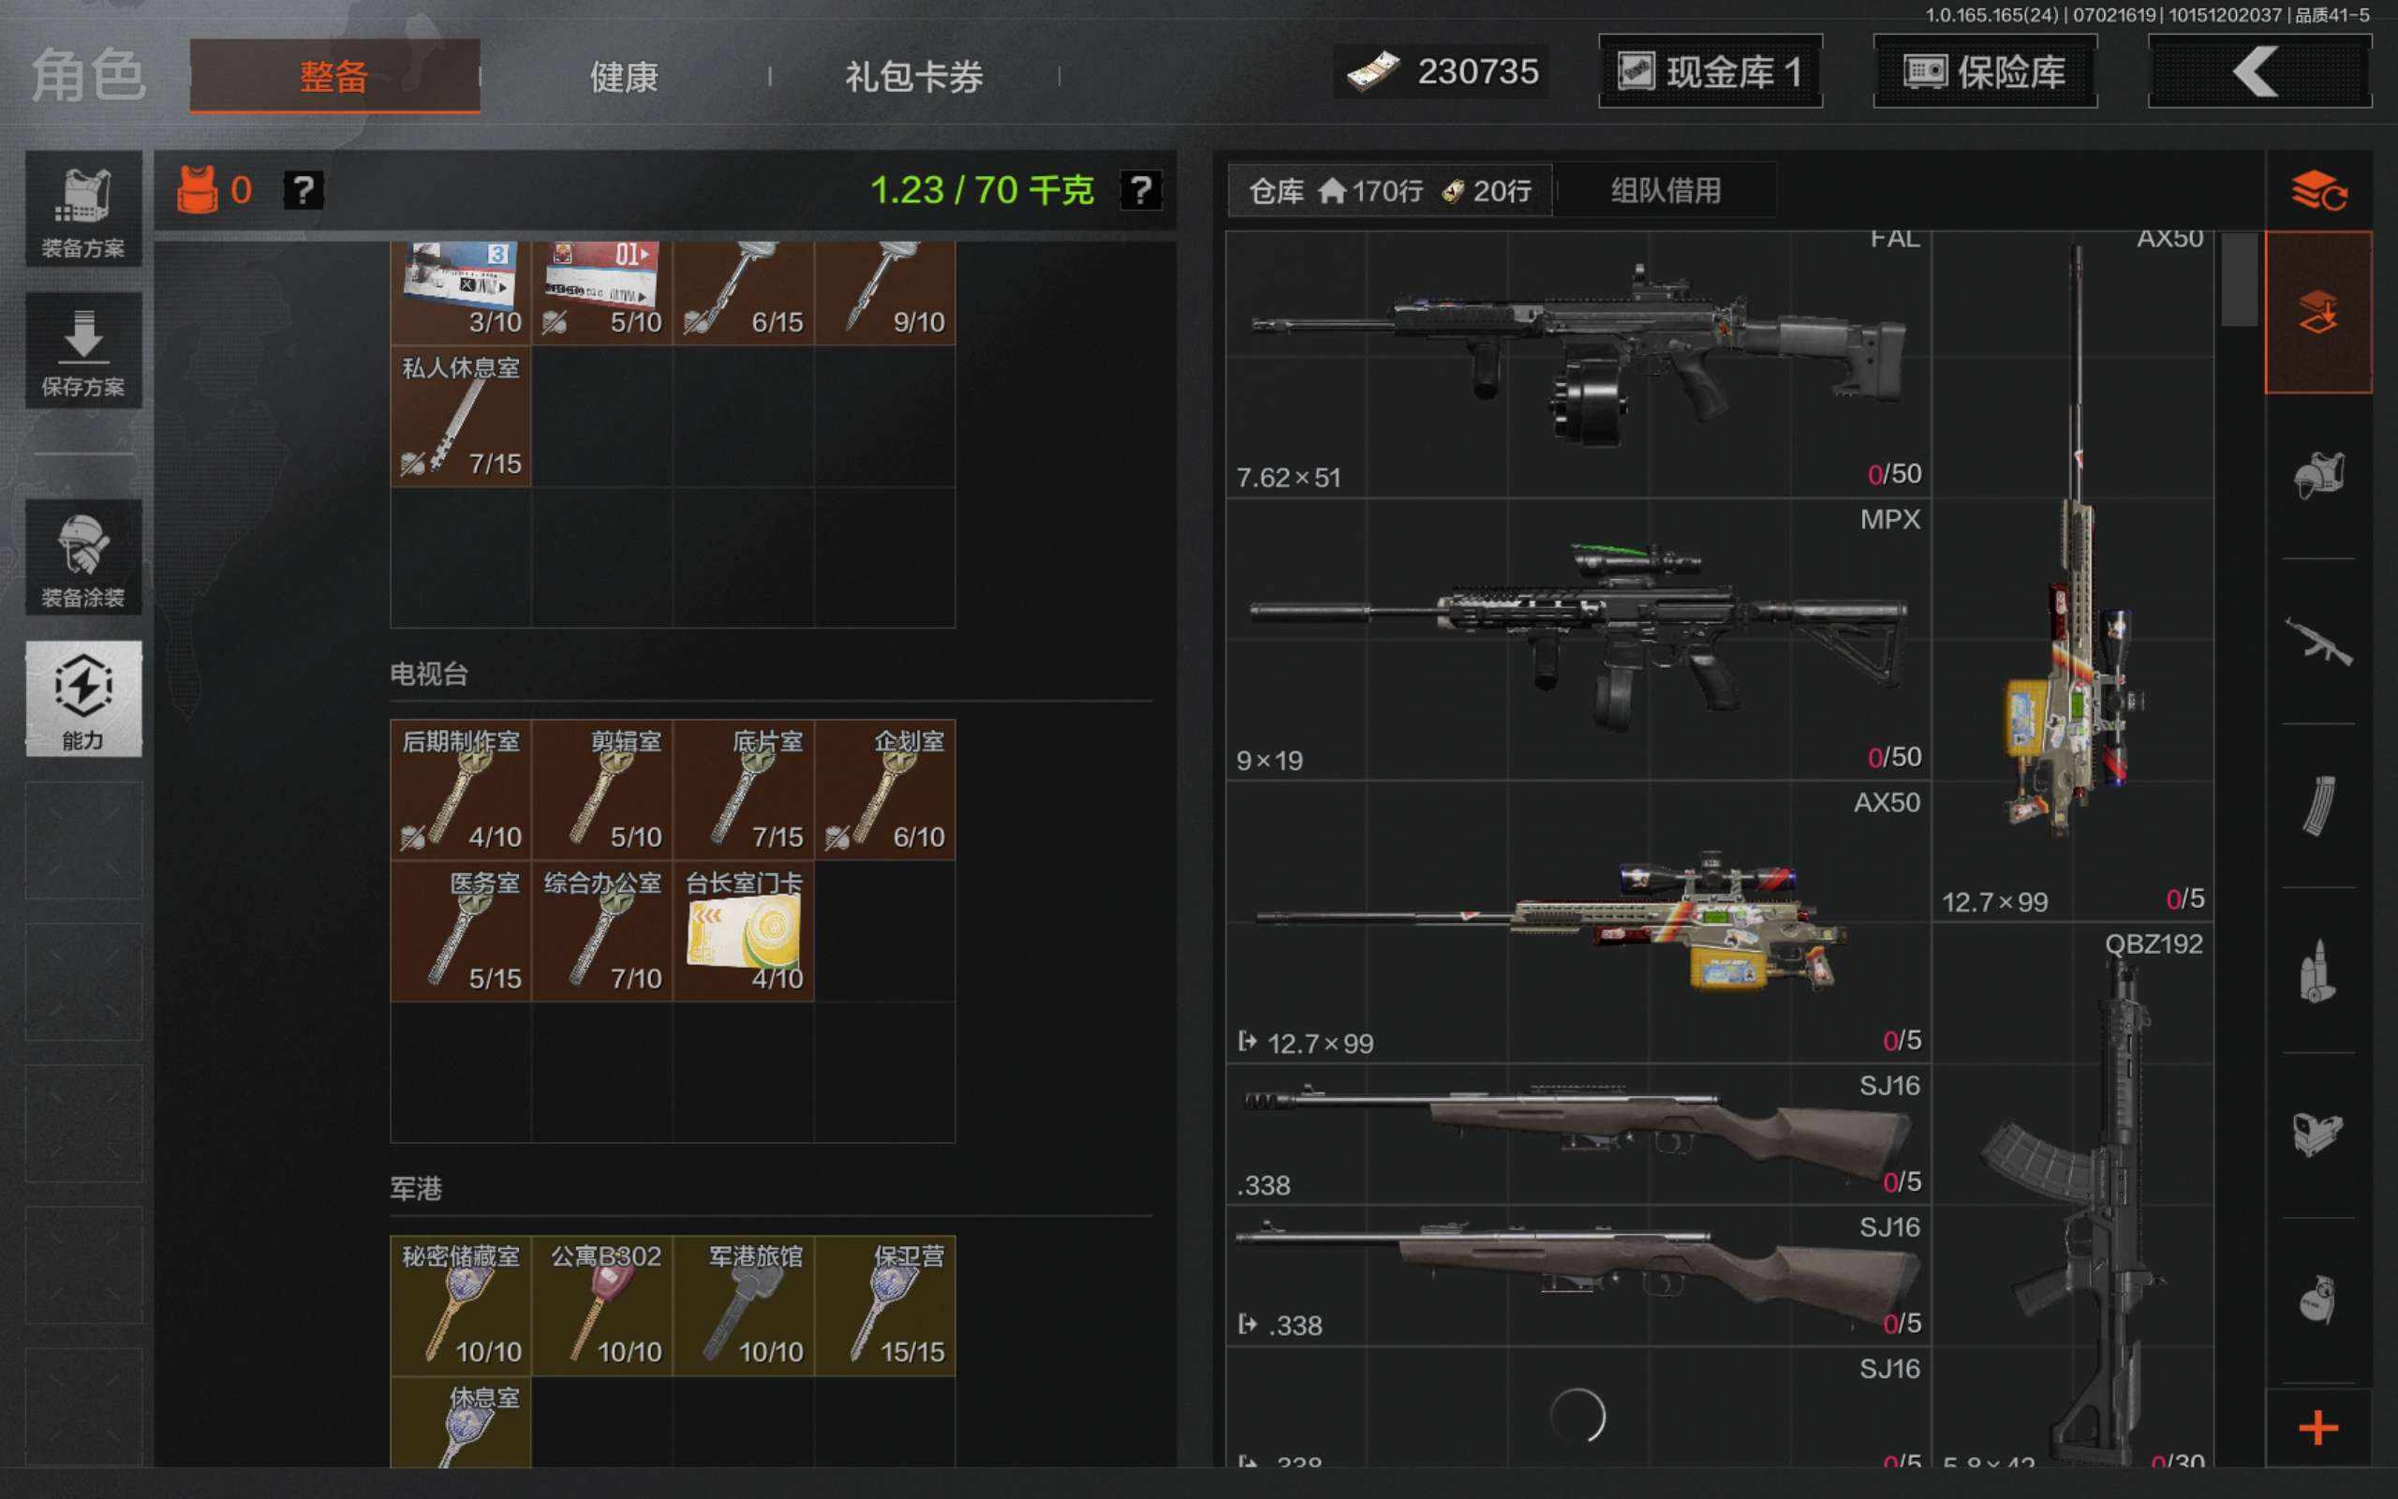Select the 能力 ability icon
The height and width of the screenshot is (1499, 2398).
pyautogui.click(x=83, y=698)
